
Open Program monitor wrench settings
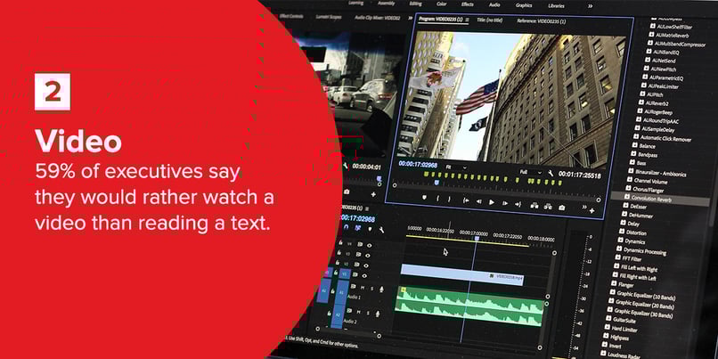click(551, 174)
